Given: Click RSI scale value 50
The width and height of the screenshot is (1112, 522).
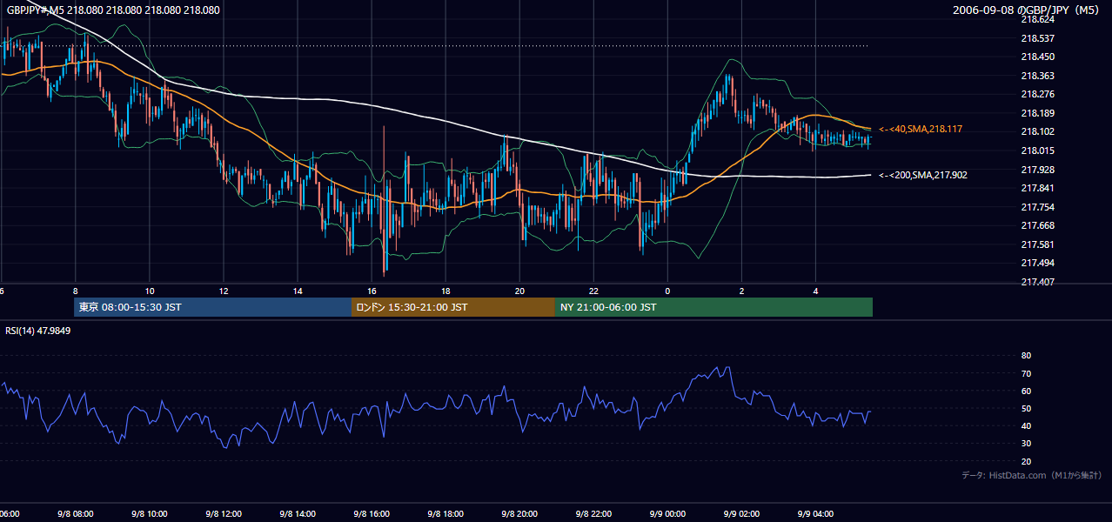Looking at the screenshot, I should coord(1026,408).
